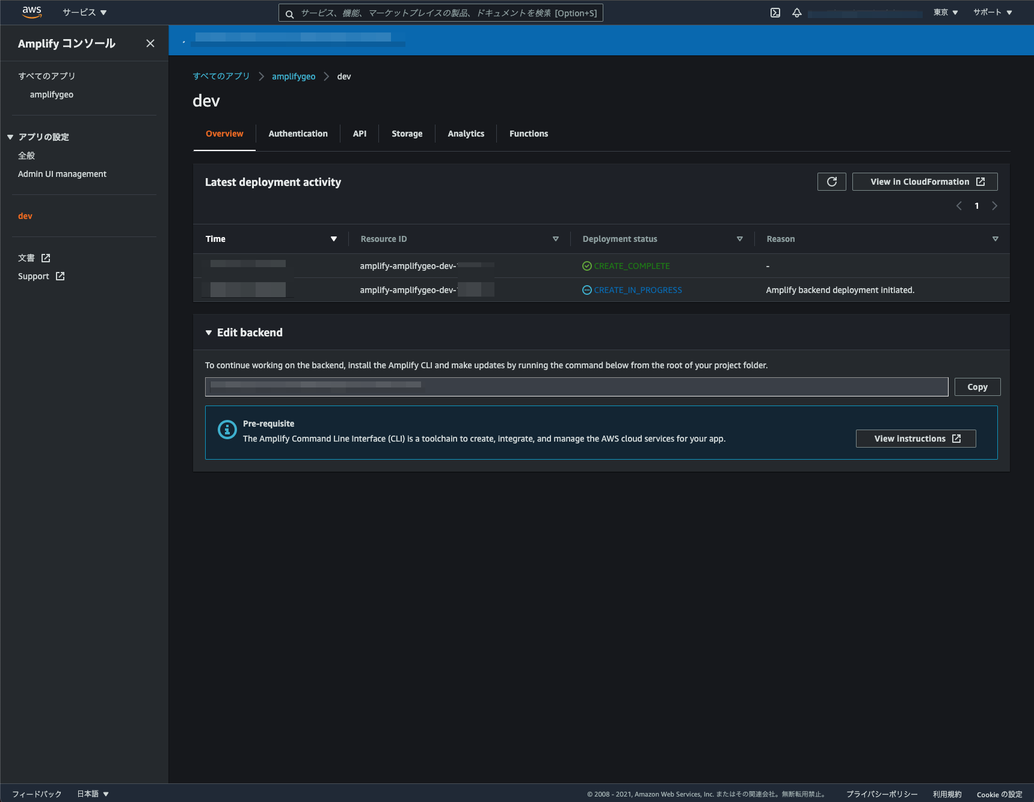
Task: Open the 日本語 language dropdown
Action: (93, 794)
